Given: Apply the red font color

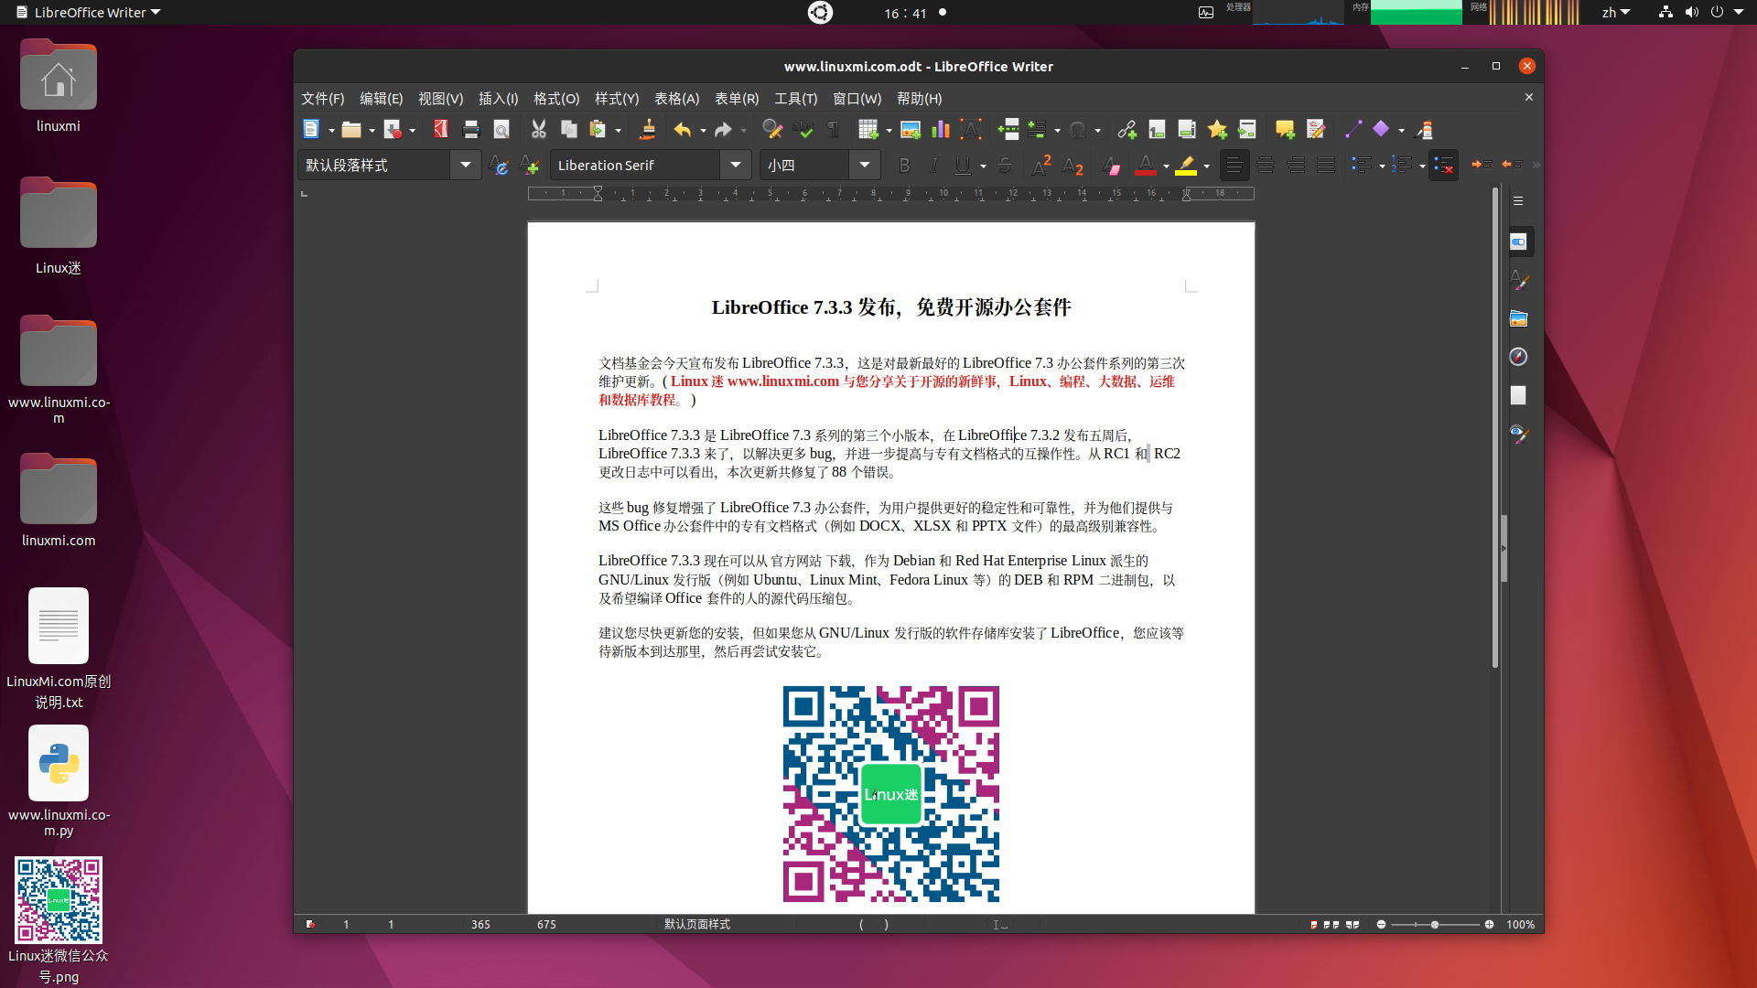Looking at the screenshot, I should [x=1146, y=166].
